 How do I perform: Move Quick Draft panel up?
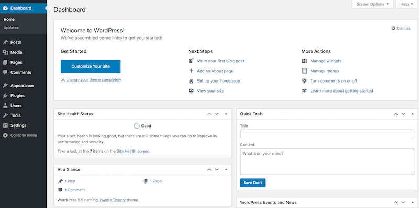[396, 114]
